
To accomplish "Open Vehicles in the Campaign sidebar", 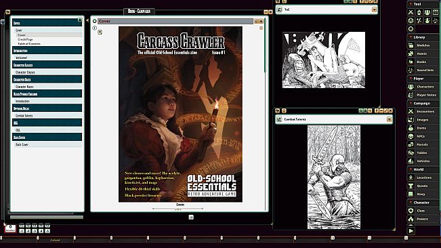I will [x=423, y=161].
